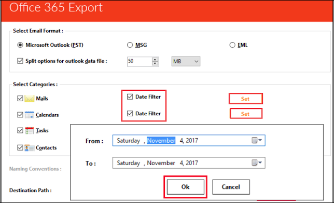Click the Destination Path label

coord(31,191)
